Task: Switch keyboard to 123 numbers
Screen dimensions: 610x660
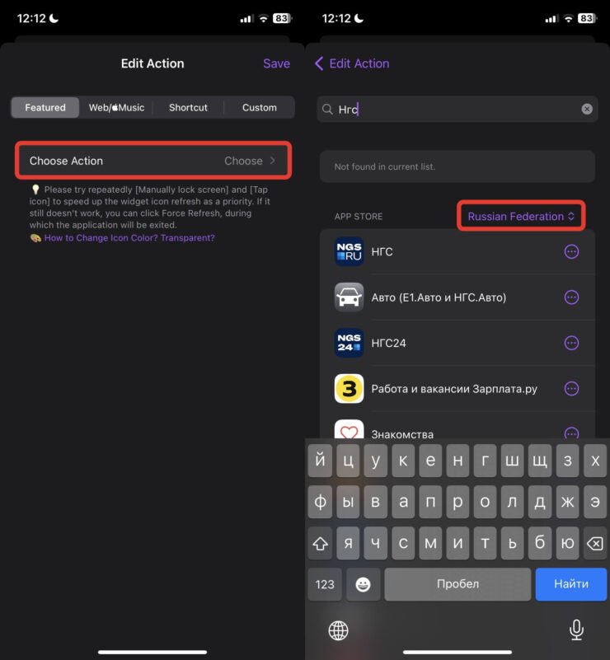Action: pyautogui.click(x=325, y=583)
